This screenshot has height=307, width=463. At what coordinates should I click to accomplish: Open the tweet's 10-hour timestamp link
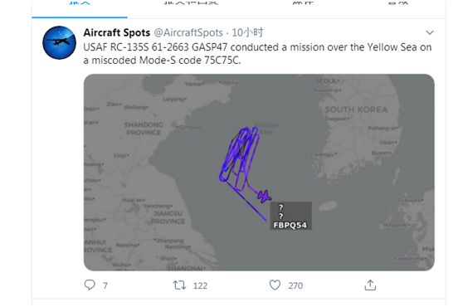pos(247,32)
